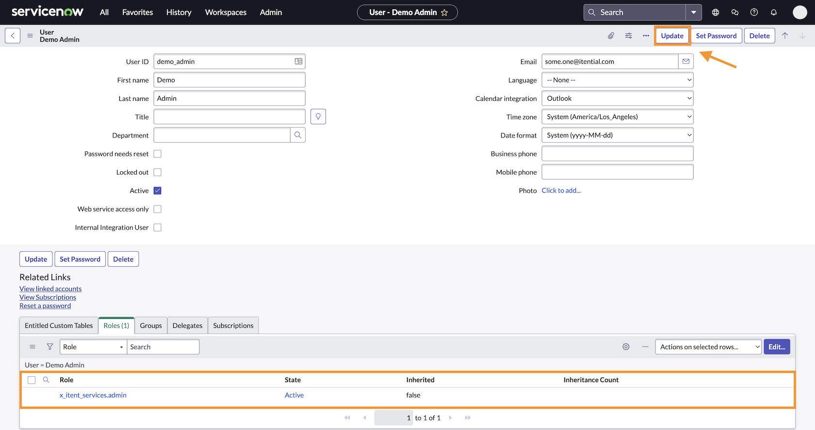Check Password needs reset checkbox
This screenshot has height=430, width=815.
click(x=158, y=154)
